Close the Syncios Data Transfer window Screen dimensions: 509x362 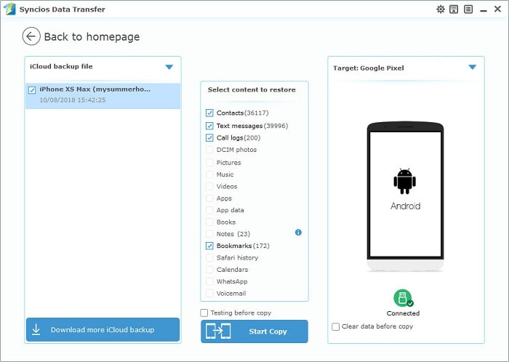click(497, 9)
